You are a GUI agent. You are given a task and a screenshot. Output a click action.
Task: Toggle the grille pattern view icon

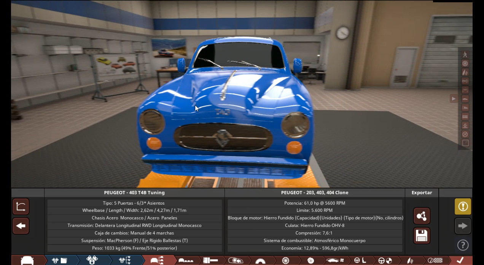[x=465, y=117]
